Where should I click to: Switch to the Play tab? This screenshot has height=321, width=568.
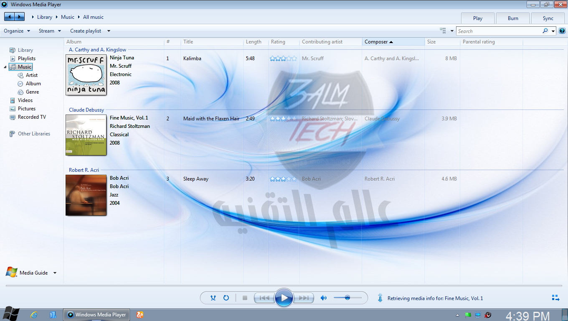point(478,18)
